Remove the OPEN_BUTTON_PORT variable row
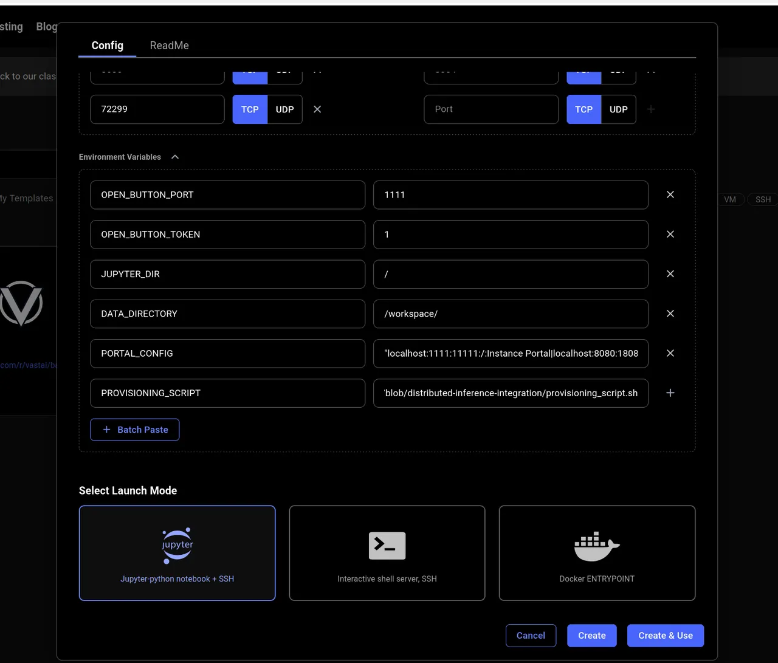The height and width of the screenshot is (663, 778). pyautogui.click(x=670, y=194)
